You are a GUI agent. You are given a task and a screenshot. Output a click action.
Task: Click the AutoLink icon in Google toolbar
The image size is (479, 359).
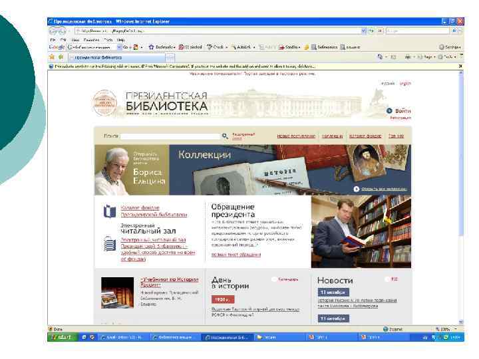coord(234,47)
